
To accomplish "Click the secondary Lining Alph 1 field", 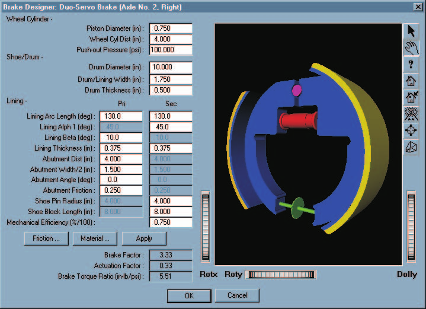I will pos(171,127).
